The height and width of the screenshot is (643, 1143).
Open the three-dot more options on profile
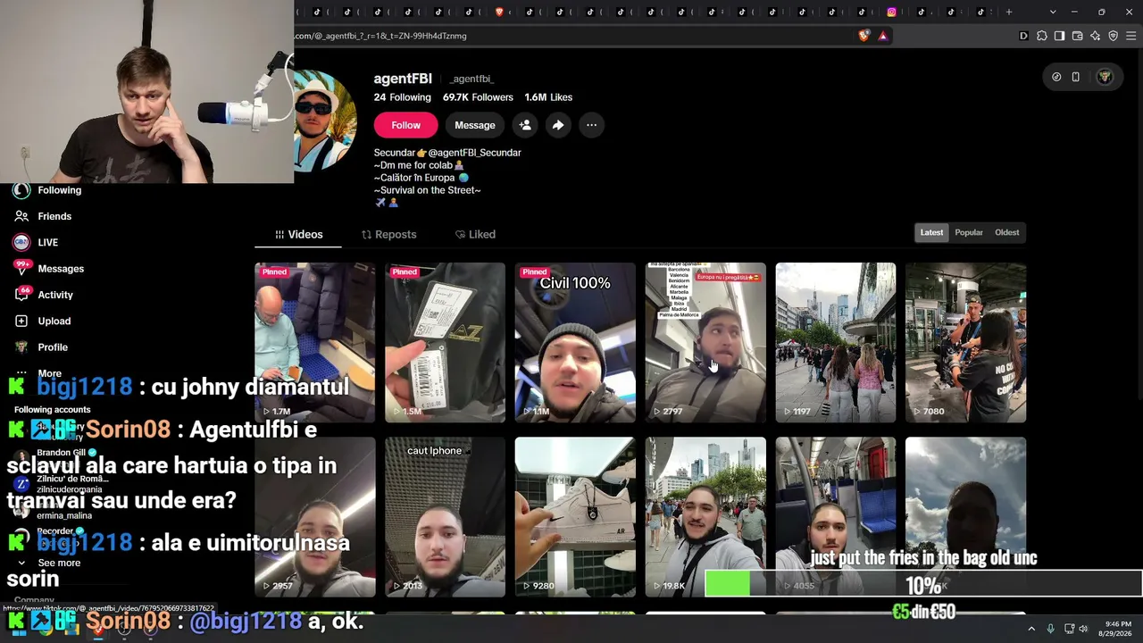[x=591, y=125]
